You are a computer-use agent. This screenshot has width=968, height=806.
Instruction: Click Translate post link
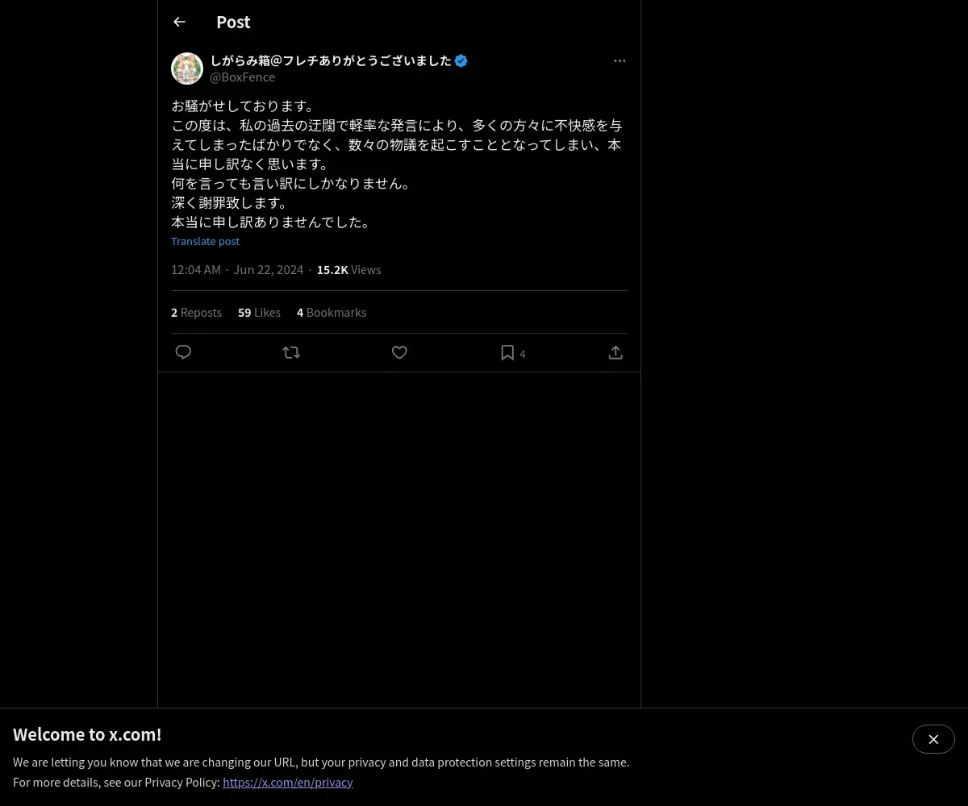(x=205, y=241)
